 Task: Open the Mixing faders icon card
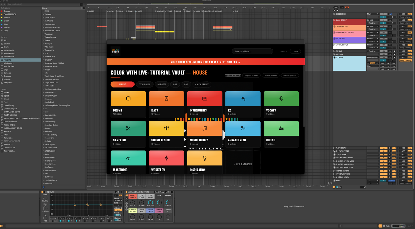tap(281, 128)
